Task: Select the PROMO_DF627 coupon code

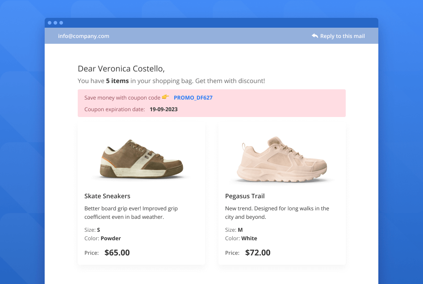Action: click(193, 98)
